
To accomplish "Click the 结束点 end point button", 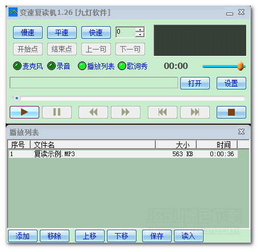I will (x=62, y=49).
